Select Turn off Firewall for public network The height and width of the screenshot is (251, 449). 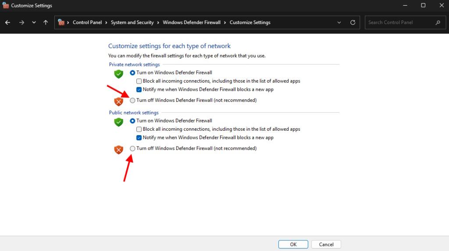point(132,149)
